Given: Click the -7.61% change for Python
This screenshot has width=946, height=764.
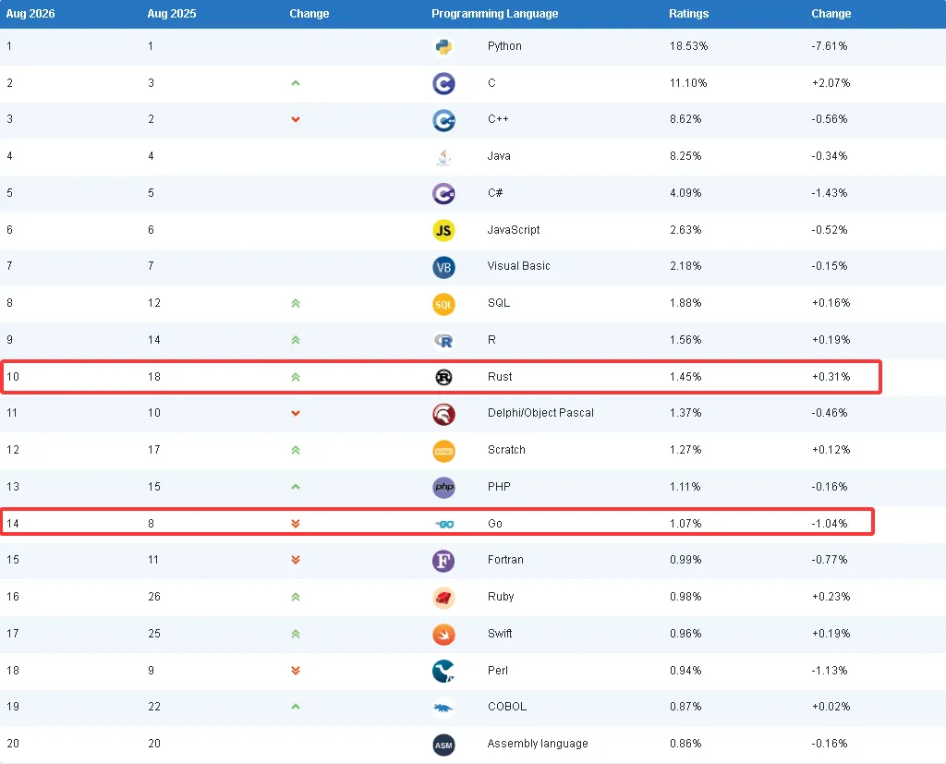Looking at the screenshot, I should pos(830,46).
